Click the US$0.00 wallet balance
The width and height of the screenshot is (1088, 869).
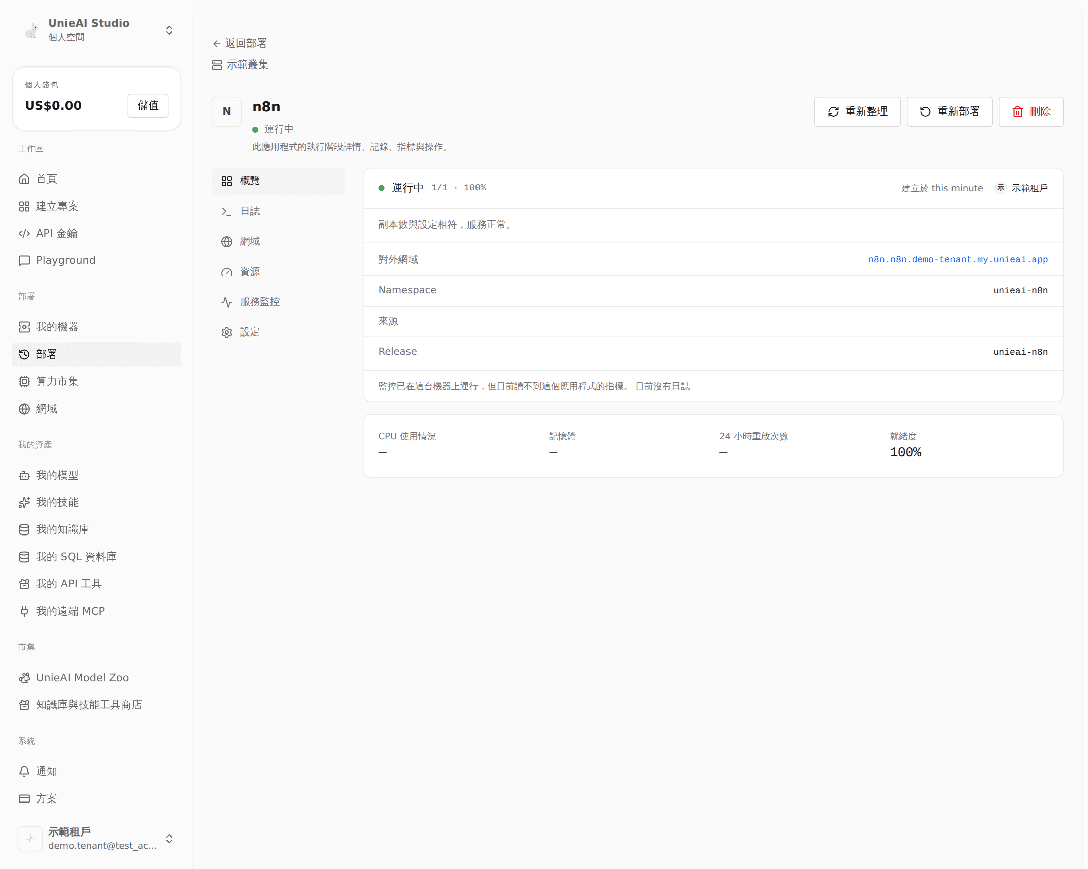click(x=53, y=106)
